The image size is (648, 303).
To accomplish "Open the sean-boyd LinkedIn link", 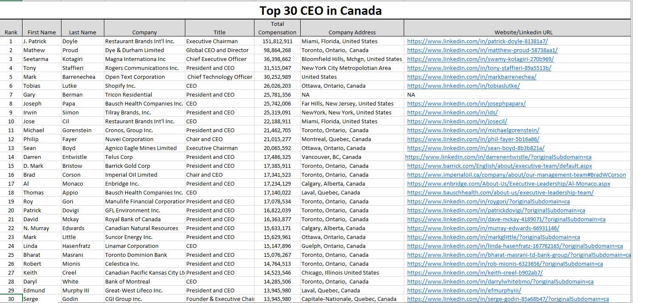I will click(476, 148).
